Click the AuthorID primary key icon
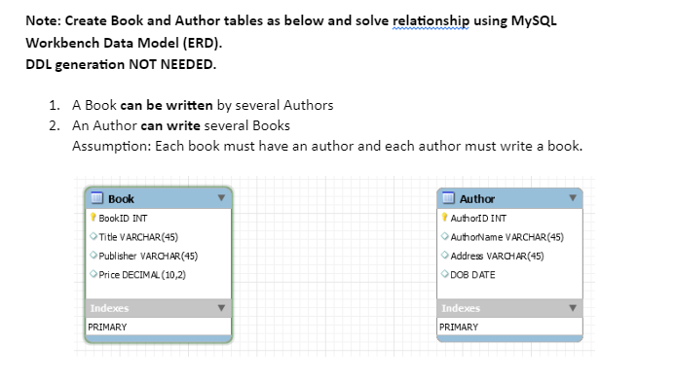The height and width of the screenshot is (379, 675). pyautogui.click(x=445, y=218)
